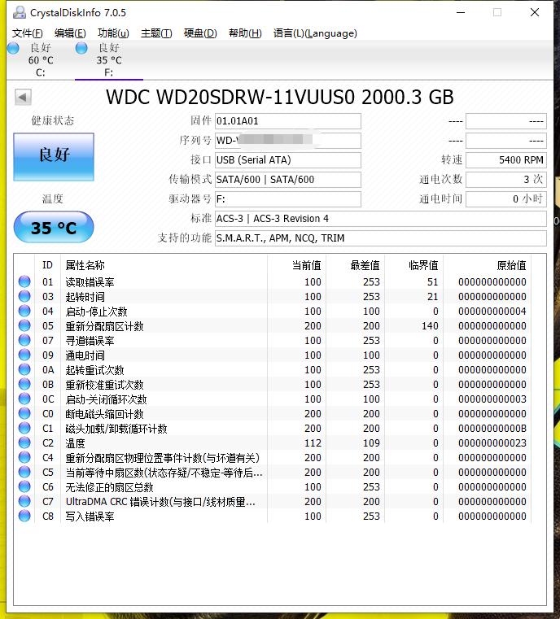Viewport: 560px width, 619px height.
Task: Click the standard field ACS-3 Revision 4
Action: (x=381, y=218)
